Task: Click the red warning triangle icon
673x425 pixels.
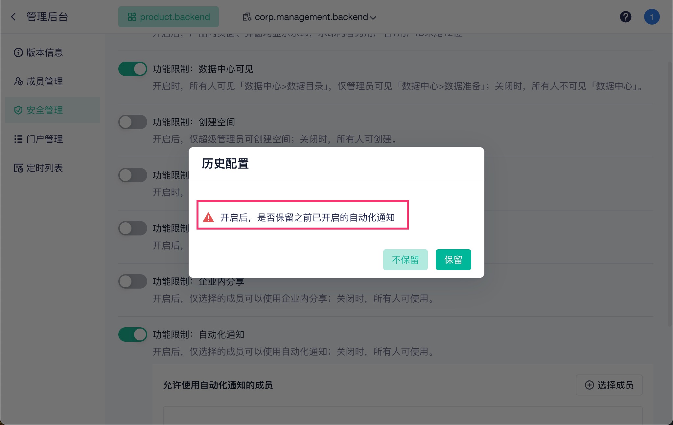Action: click(208, 217)
